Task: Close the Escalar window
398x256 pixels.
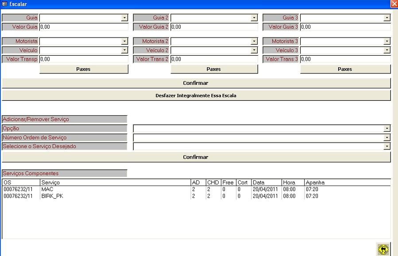Action: [394, 4]
